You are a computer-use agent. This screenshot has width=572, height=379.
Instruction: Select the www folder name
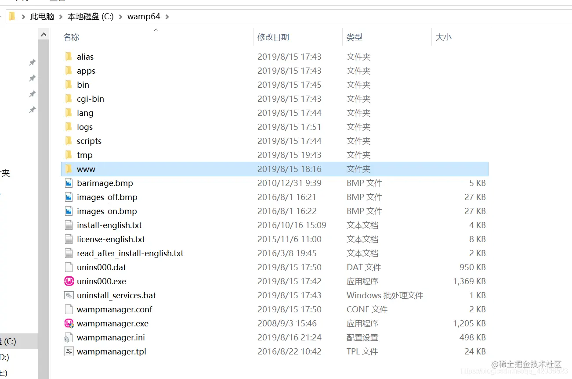click(86, 169)
